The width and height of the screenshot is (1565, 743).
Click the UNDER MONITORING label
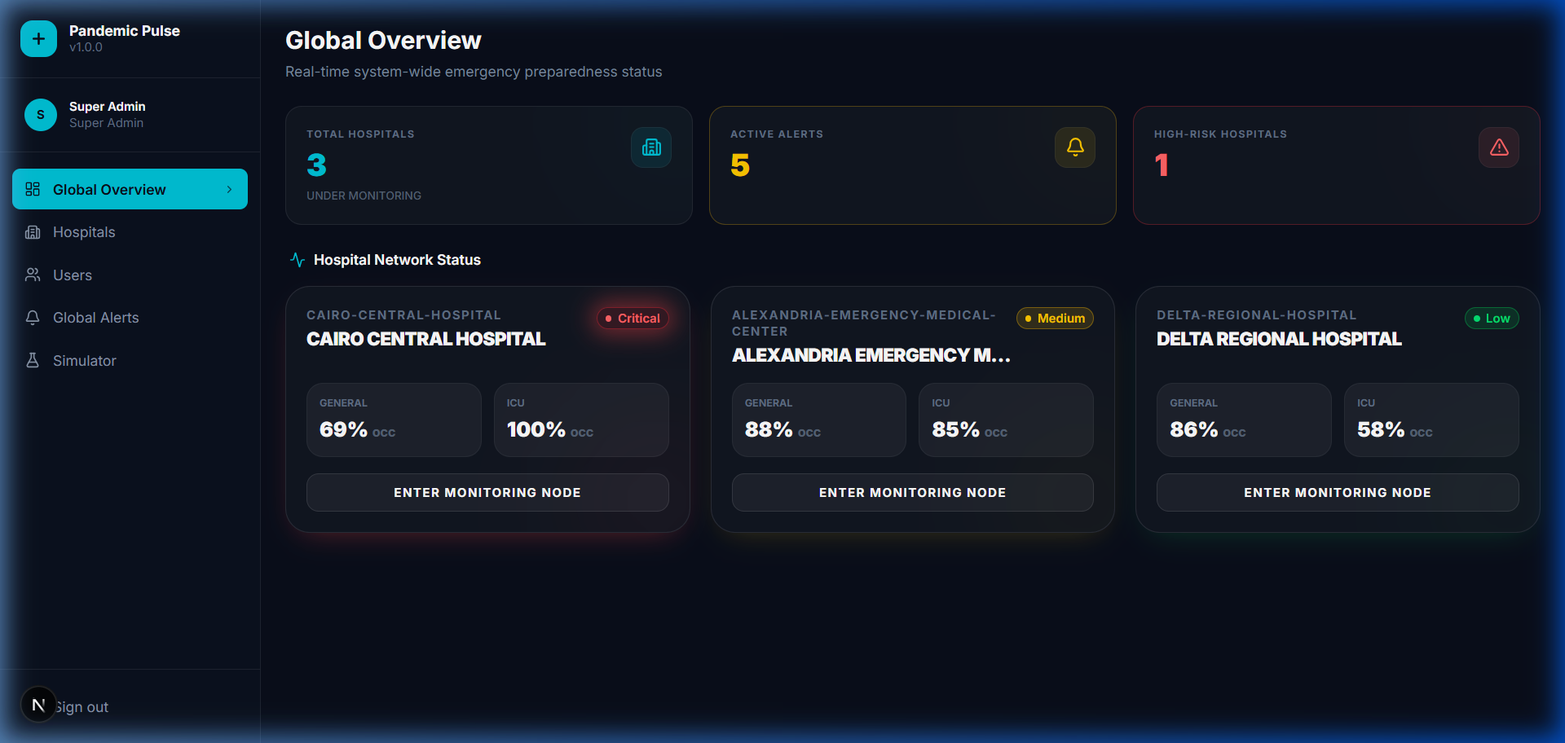point(364,196)
